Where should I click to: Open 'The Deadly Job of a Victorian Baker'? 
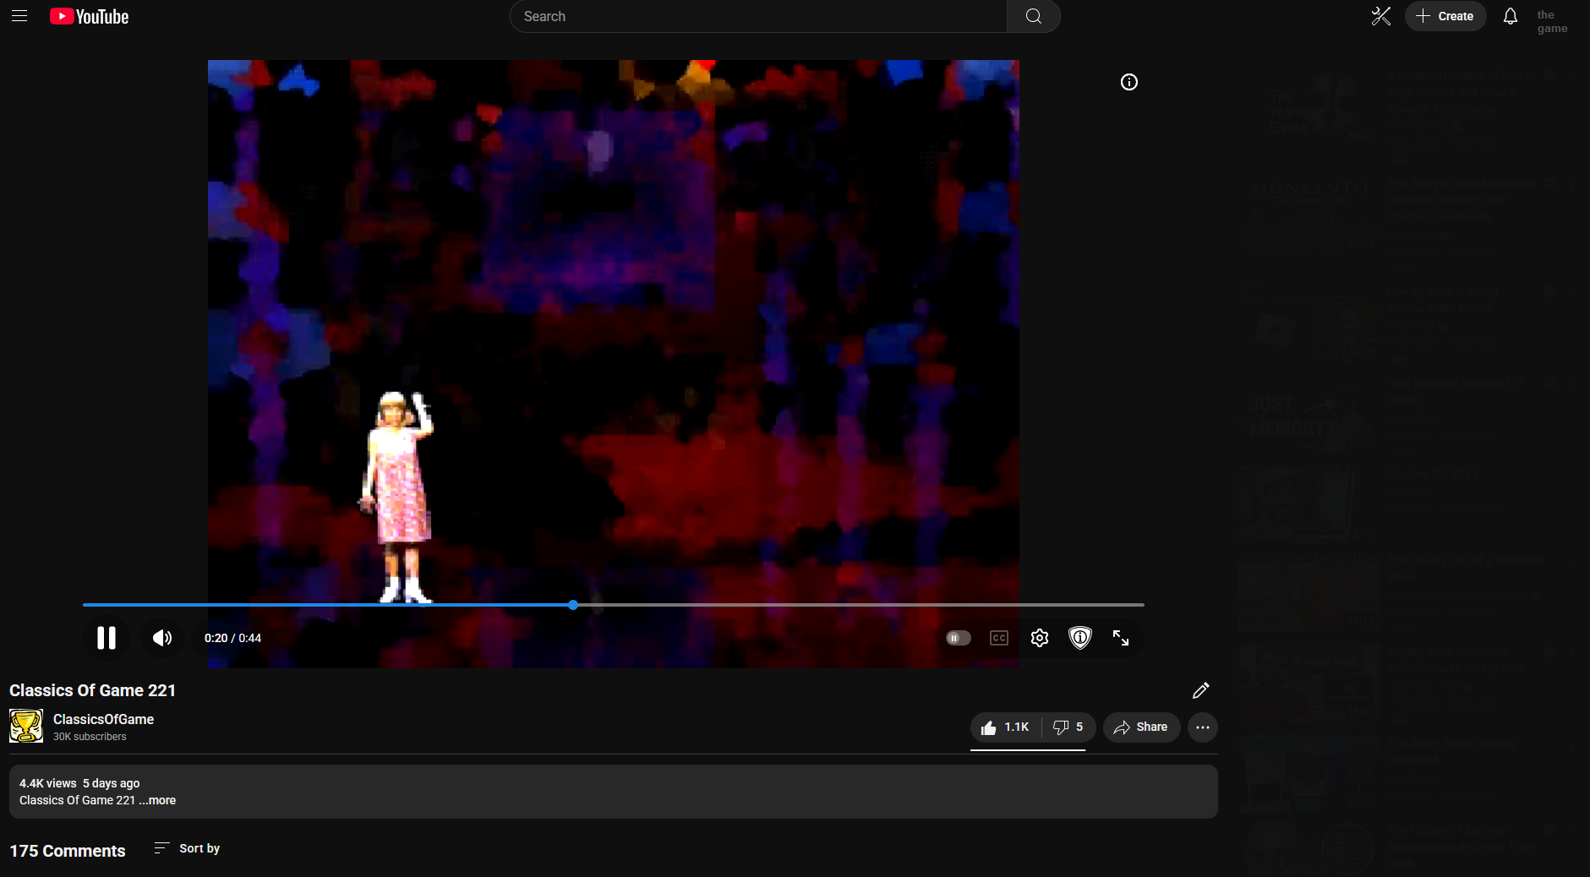(x=1464, y=569)
